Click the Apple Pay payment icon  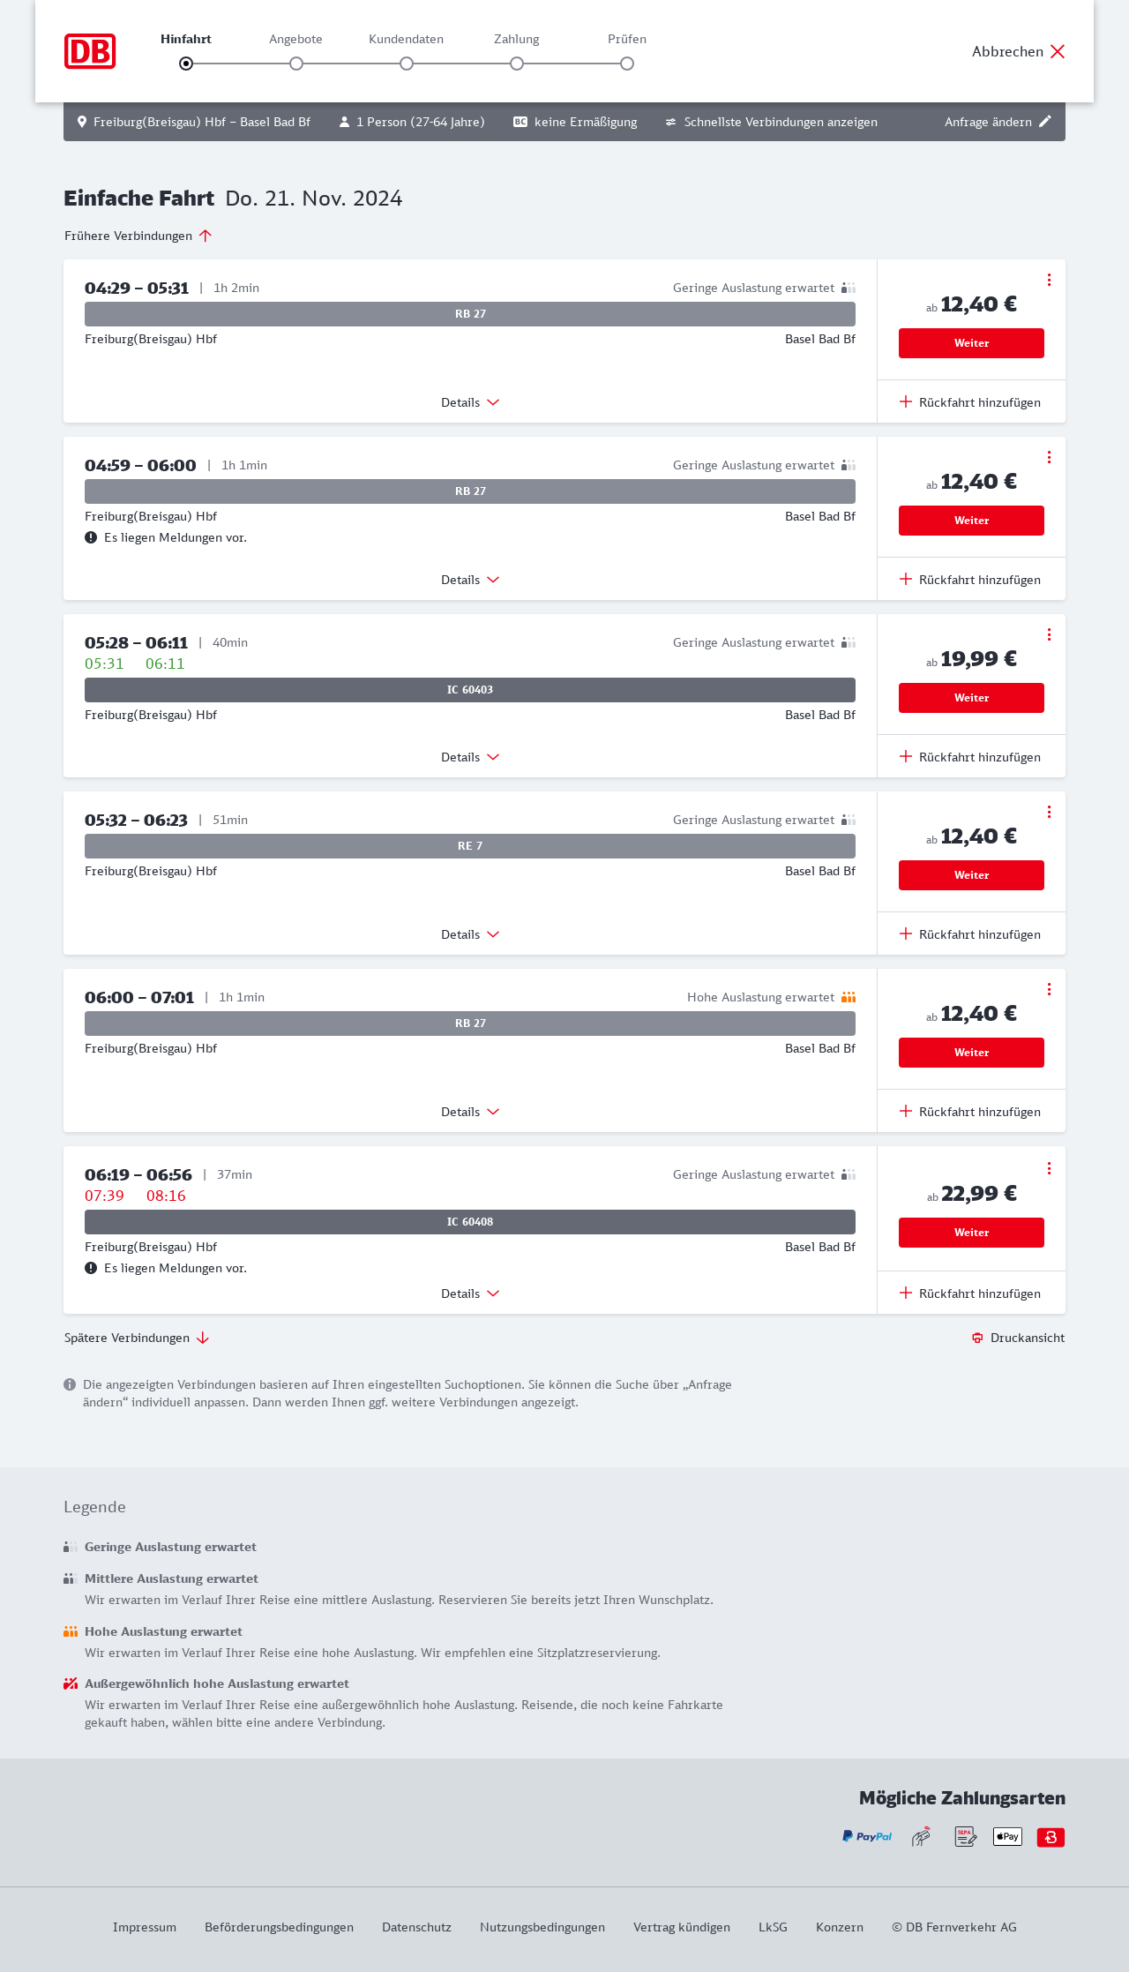point(1007,1836)
